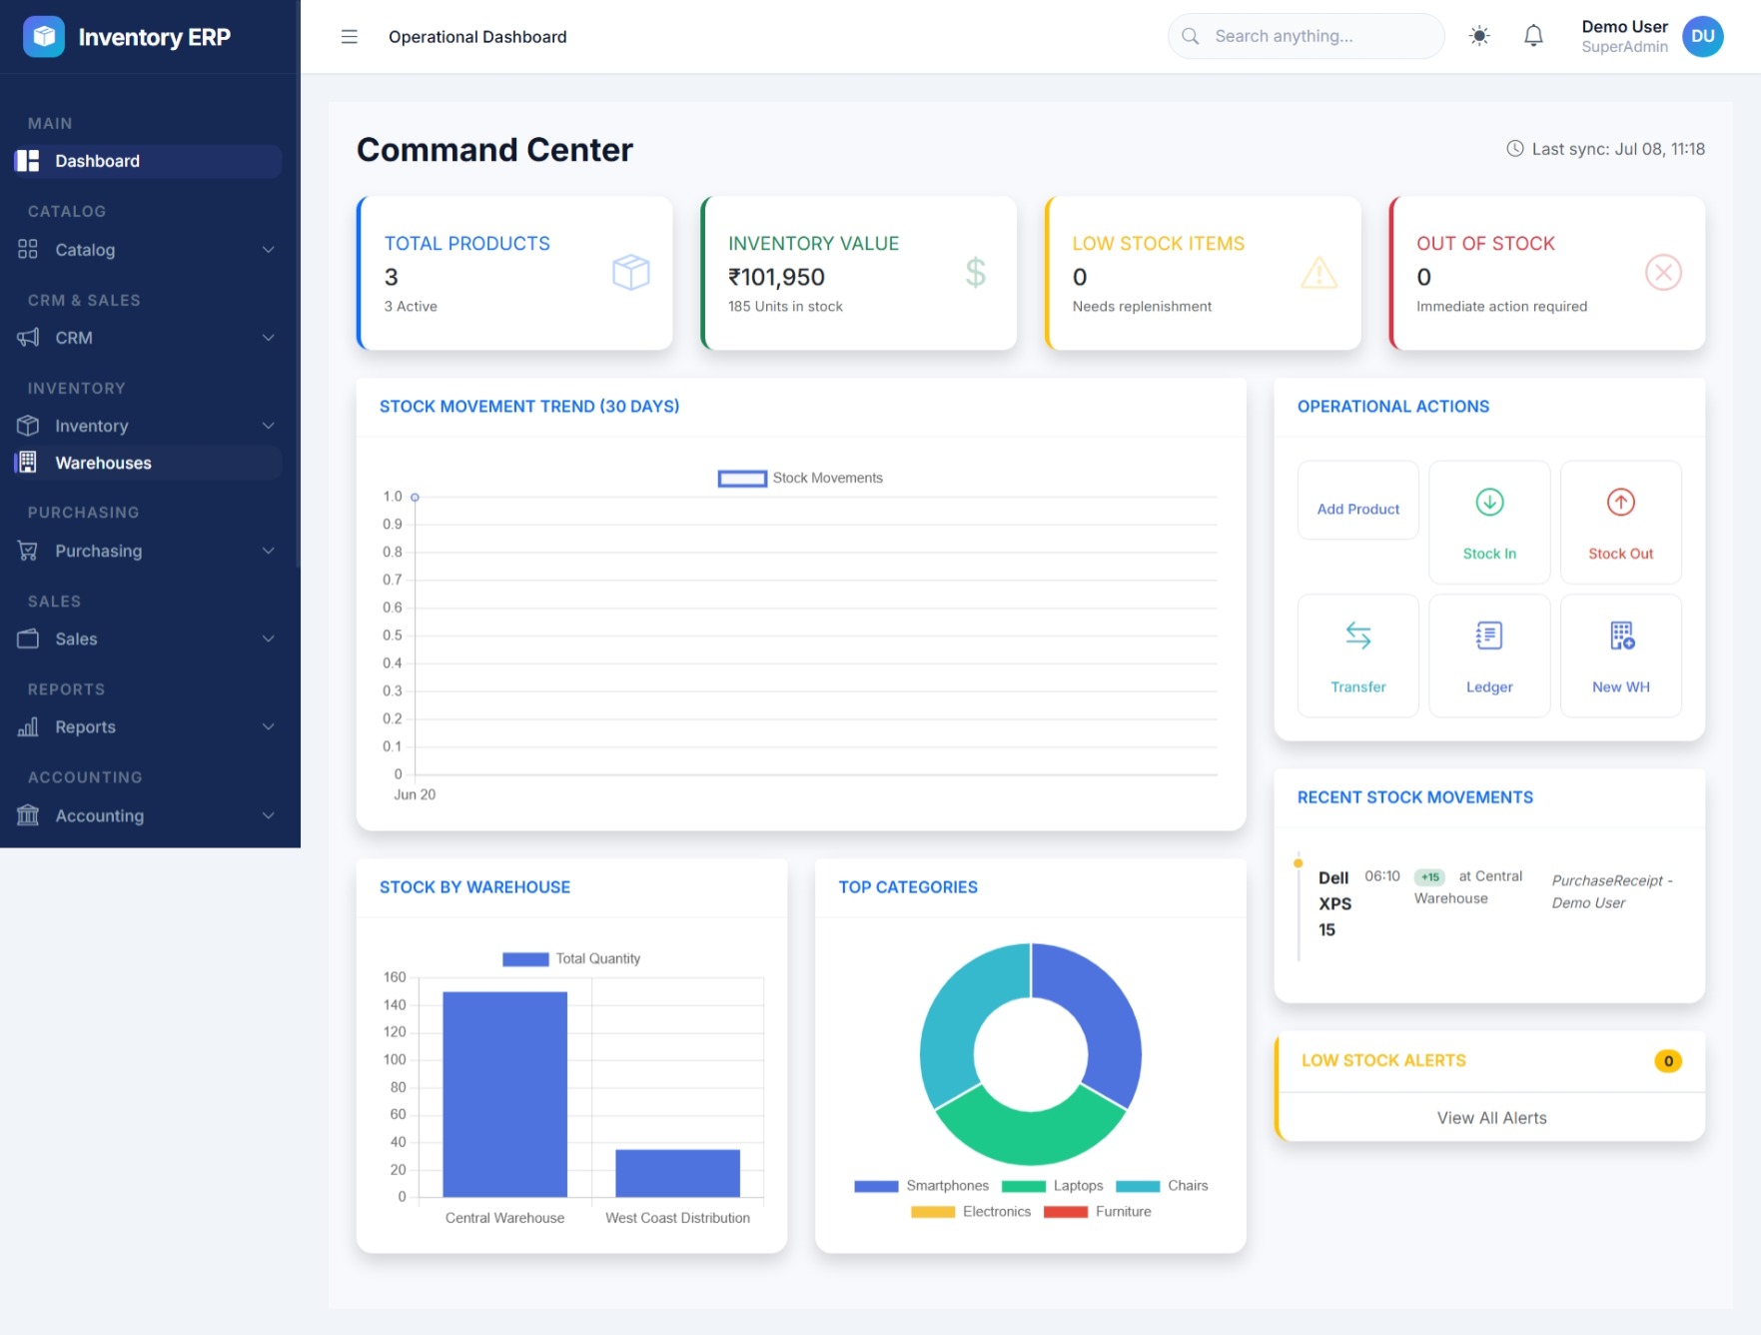This screenshot has width=1761, height=1335.
Task: Open the DU user avatar
Action: point(1702,36)
